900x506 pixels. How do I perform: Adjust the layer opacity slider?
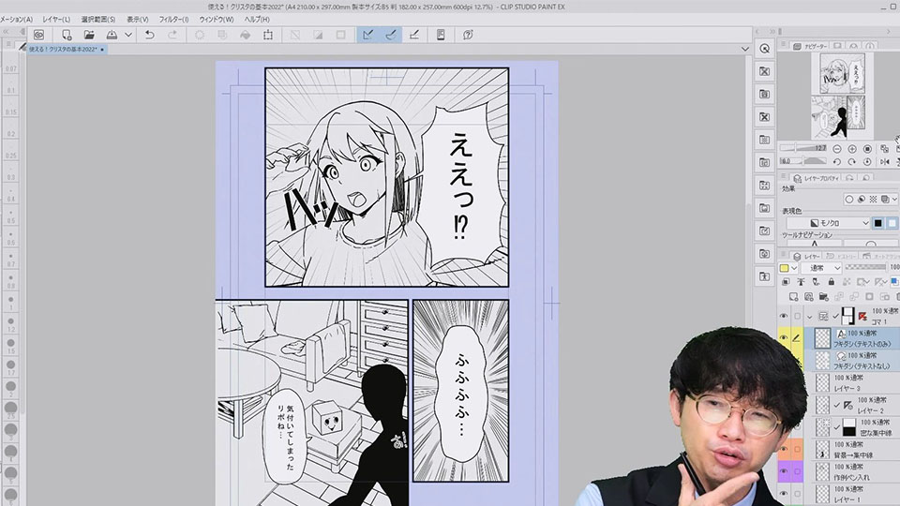coord(866,267)
